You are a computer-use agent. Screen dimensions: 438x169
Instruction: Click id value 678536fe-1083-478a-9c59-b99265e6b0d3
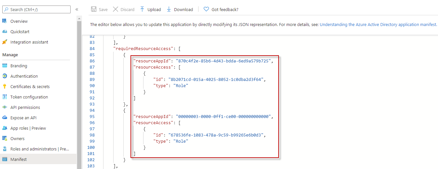pyautogui.click(x=216, y=135)
